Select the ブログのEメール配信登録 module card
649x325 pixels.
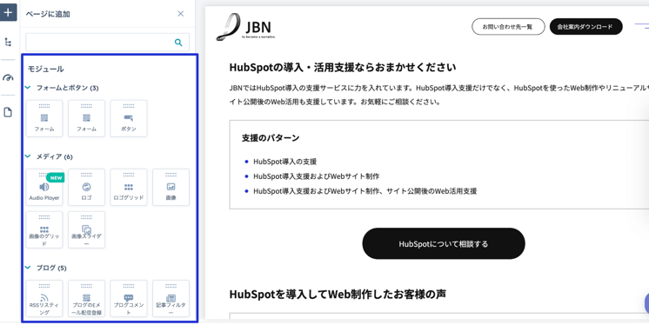86,299
